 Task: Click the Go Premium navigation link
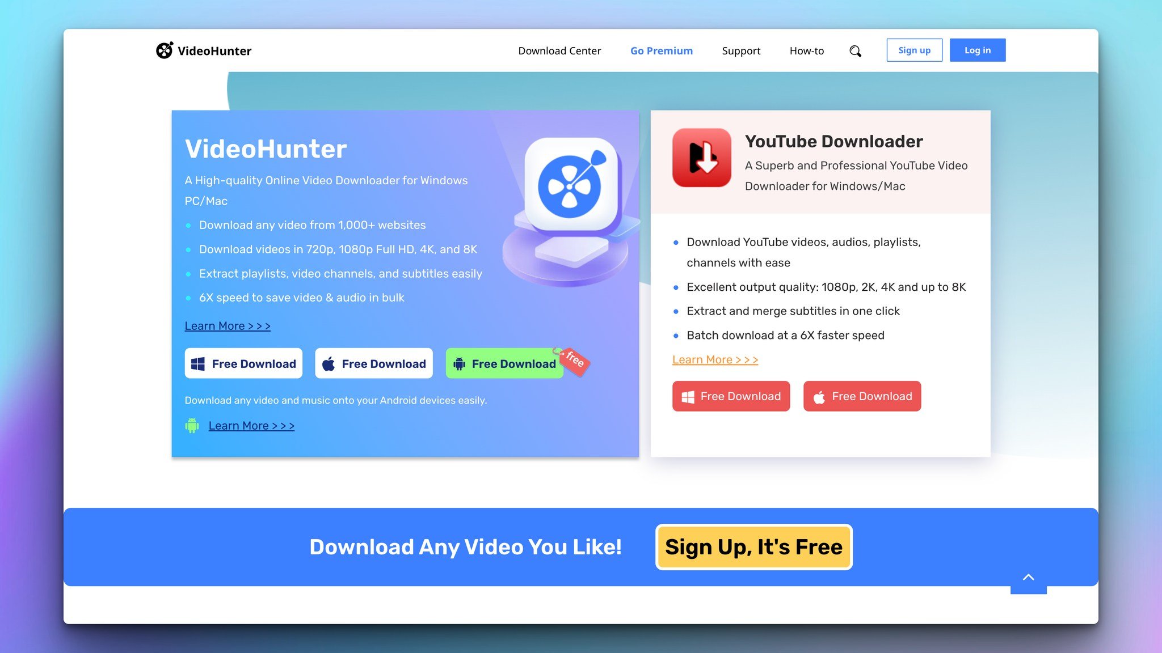661,49
